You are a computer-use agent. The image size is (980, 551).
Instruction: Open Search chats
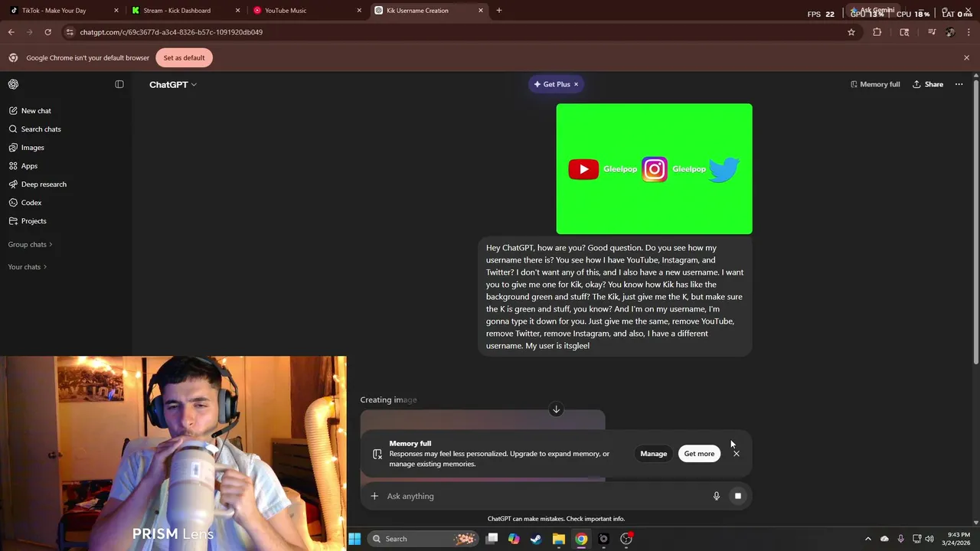(41, 129)
